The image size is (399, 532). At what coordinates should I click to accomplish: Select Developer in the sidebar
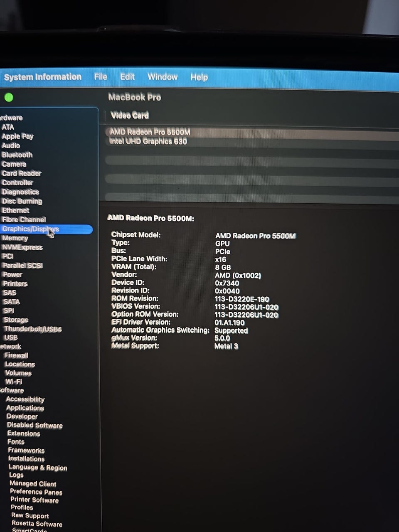[x=22, y=416]
